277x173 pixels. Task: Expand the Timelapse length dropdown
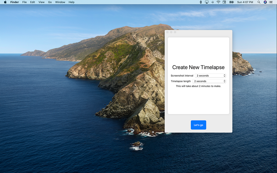209,81
